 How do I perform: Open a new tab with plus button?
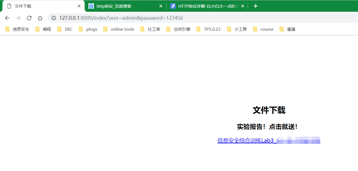256,6
